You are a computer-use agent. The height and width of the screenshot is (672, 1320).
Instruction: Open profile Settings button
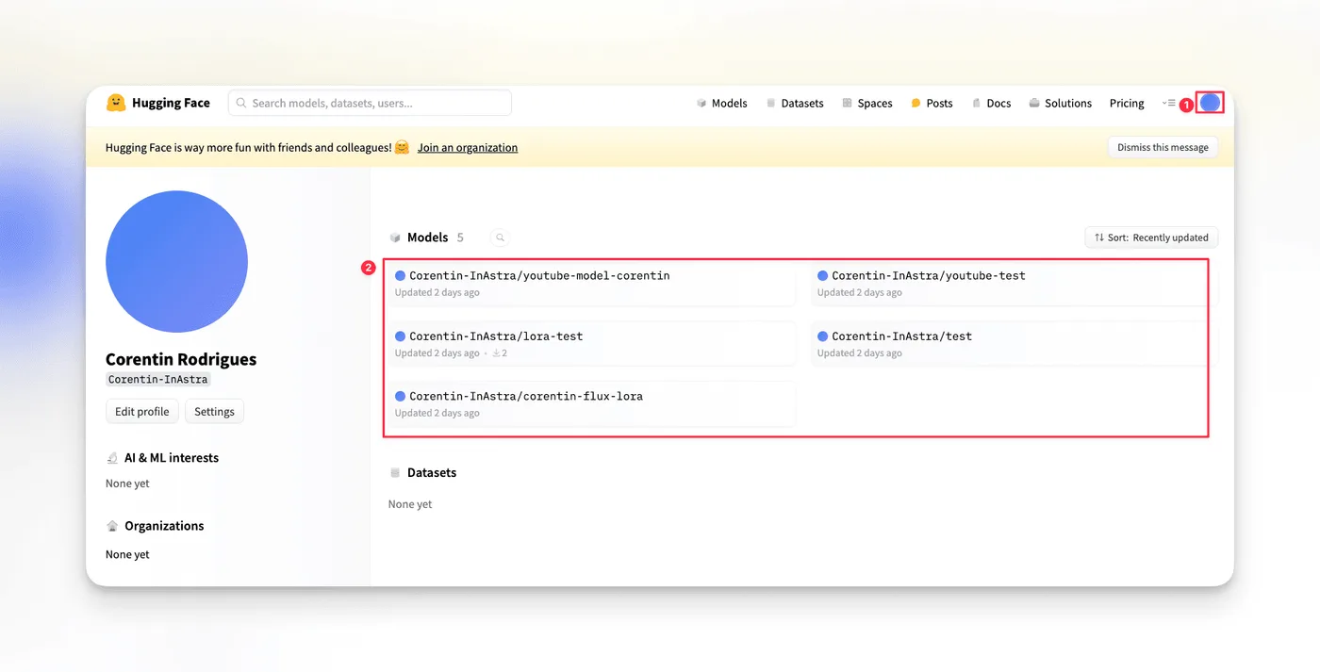point(214,412)
